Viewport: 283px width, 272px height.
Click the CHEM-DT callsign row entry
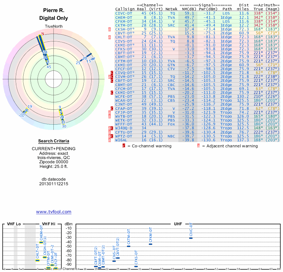(124, 17)
